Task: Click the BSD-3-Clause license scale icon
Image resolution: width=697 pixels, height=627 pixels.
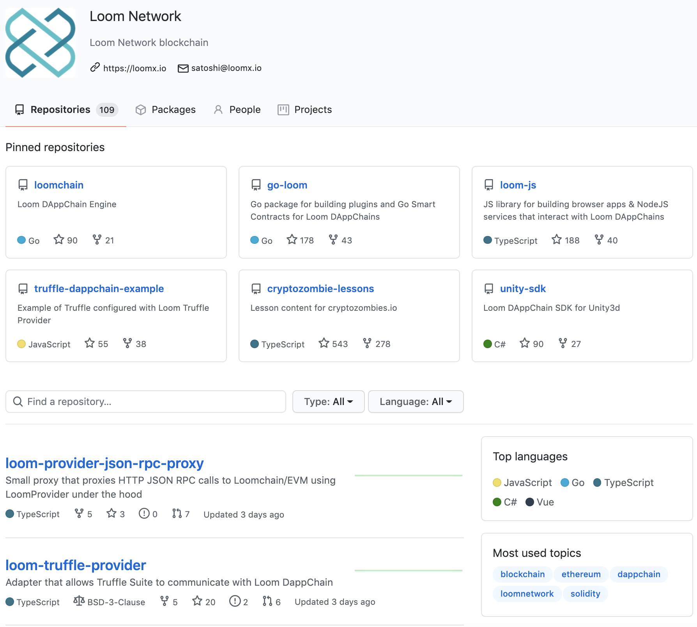Action: 79,601
